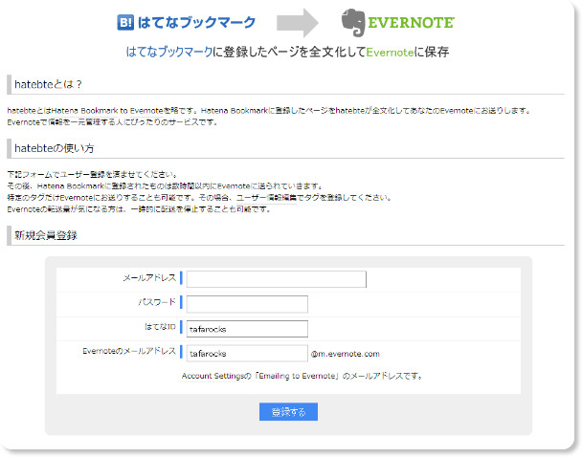Click the はてなブックマーク logo text in header

pyautogui.click(x=196, y=23)
